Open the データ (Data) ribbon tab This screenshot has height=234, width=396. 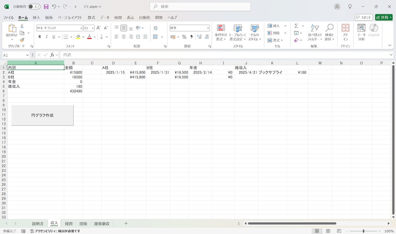point(105,18)
